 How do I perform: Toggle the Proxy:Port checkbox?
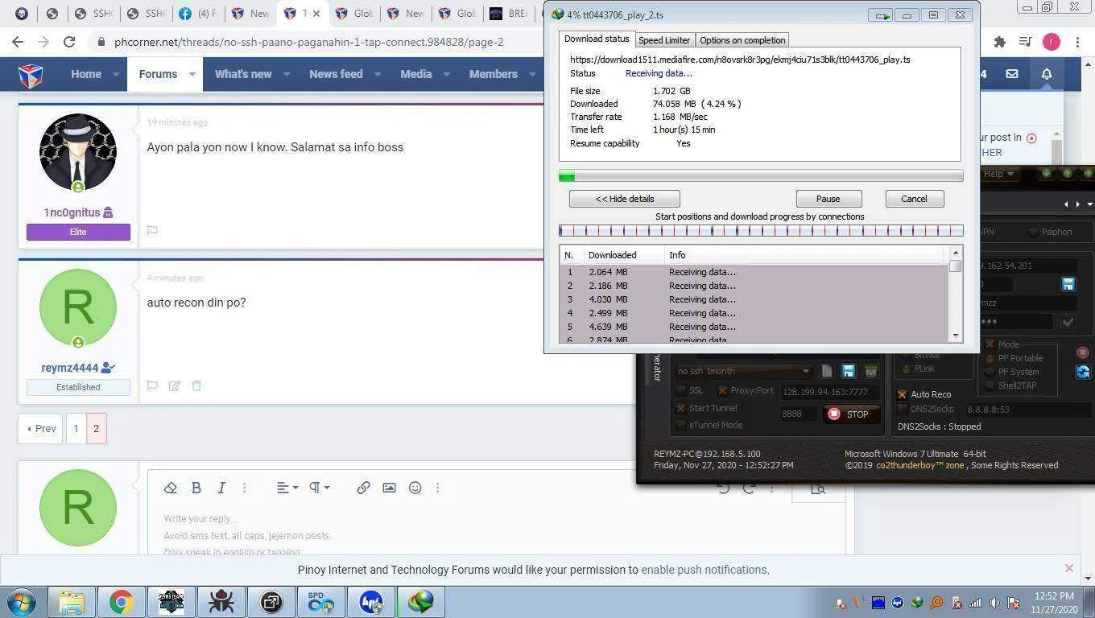(x=722, y=390)
